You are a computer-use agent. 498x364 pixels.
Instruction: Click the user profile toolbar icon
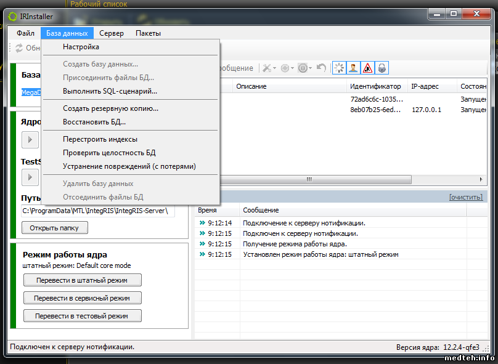pos(353,68)
